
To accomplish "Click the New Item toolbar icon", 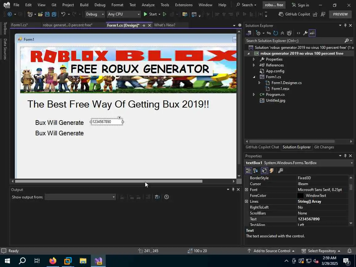I will [30, 14].
